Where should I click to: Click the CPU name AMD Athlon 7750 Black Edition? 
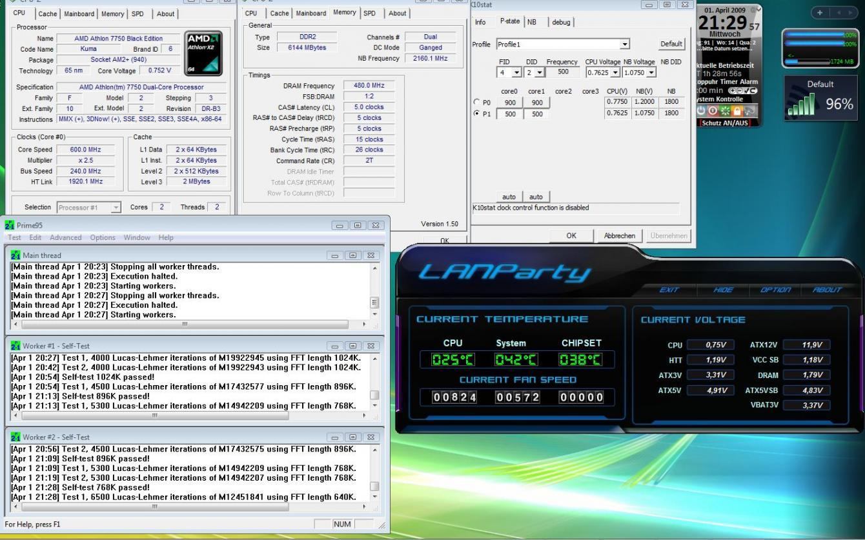tap(118, 39)
